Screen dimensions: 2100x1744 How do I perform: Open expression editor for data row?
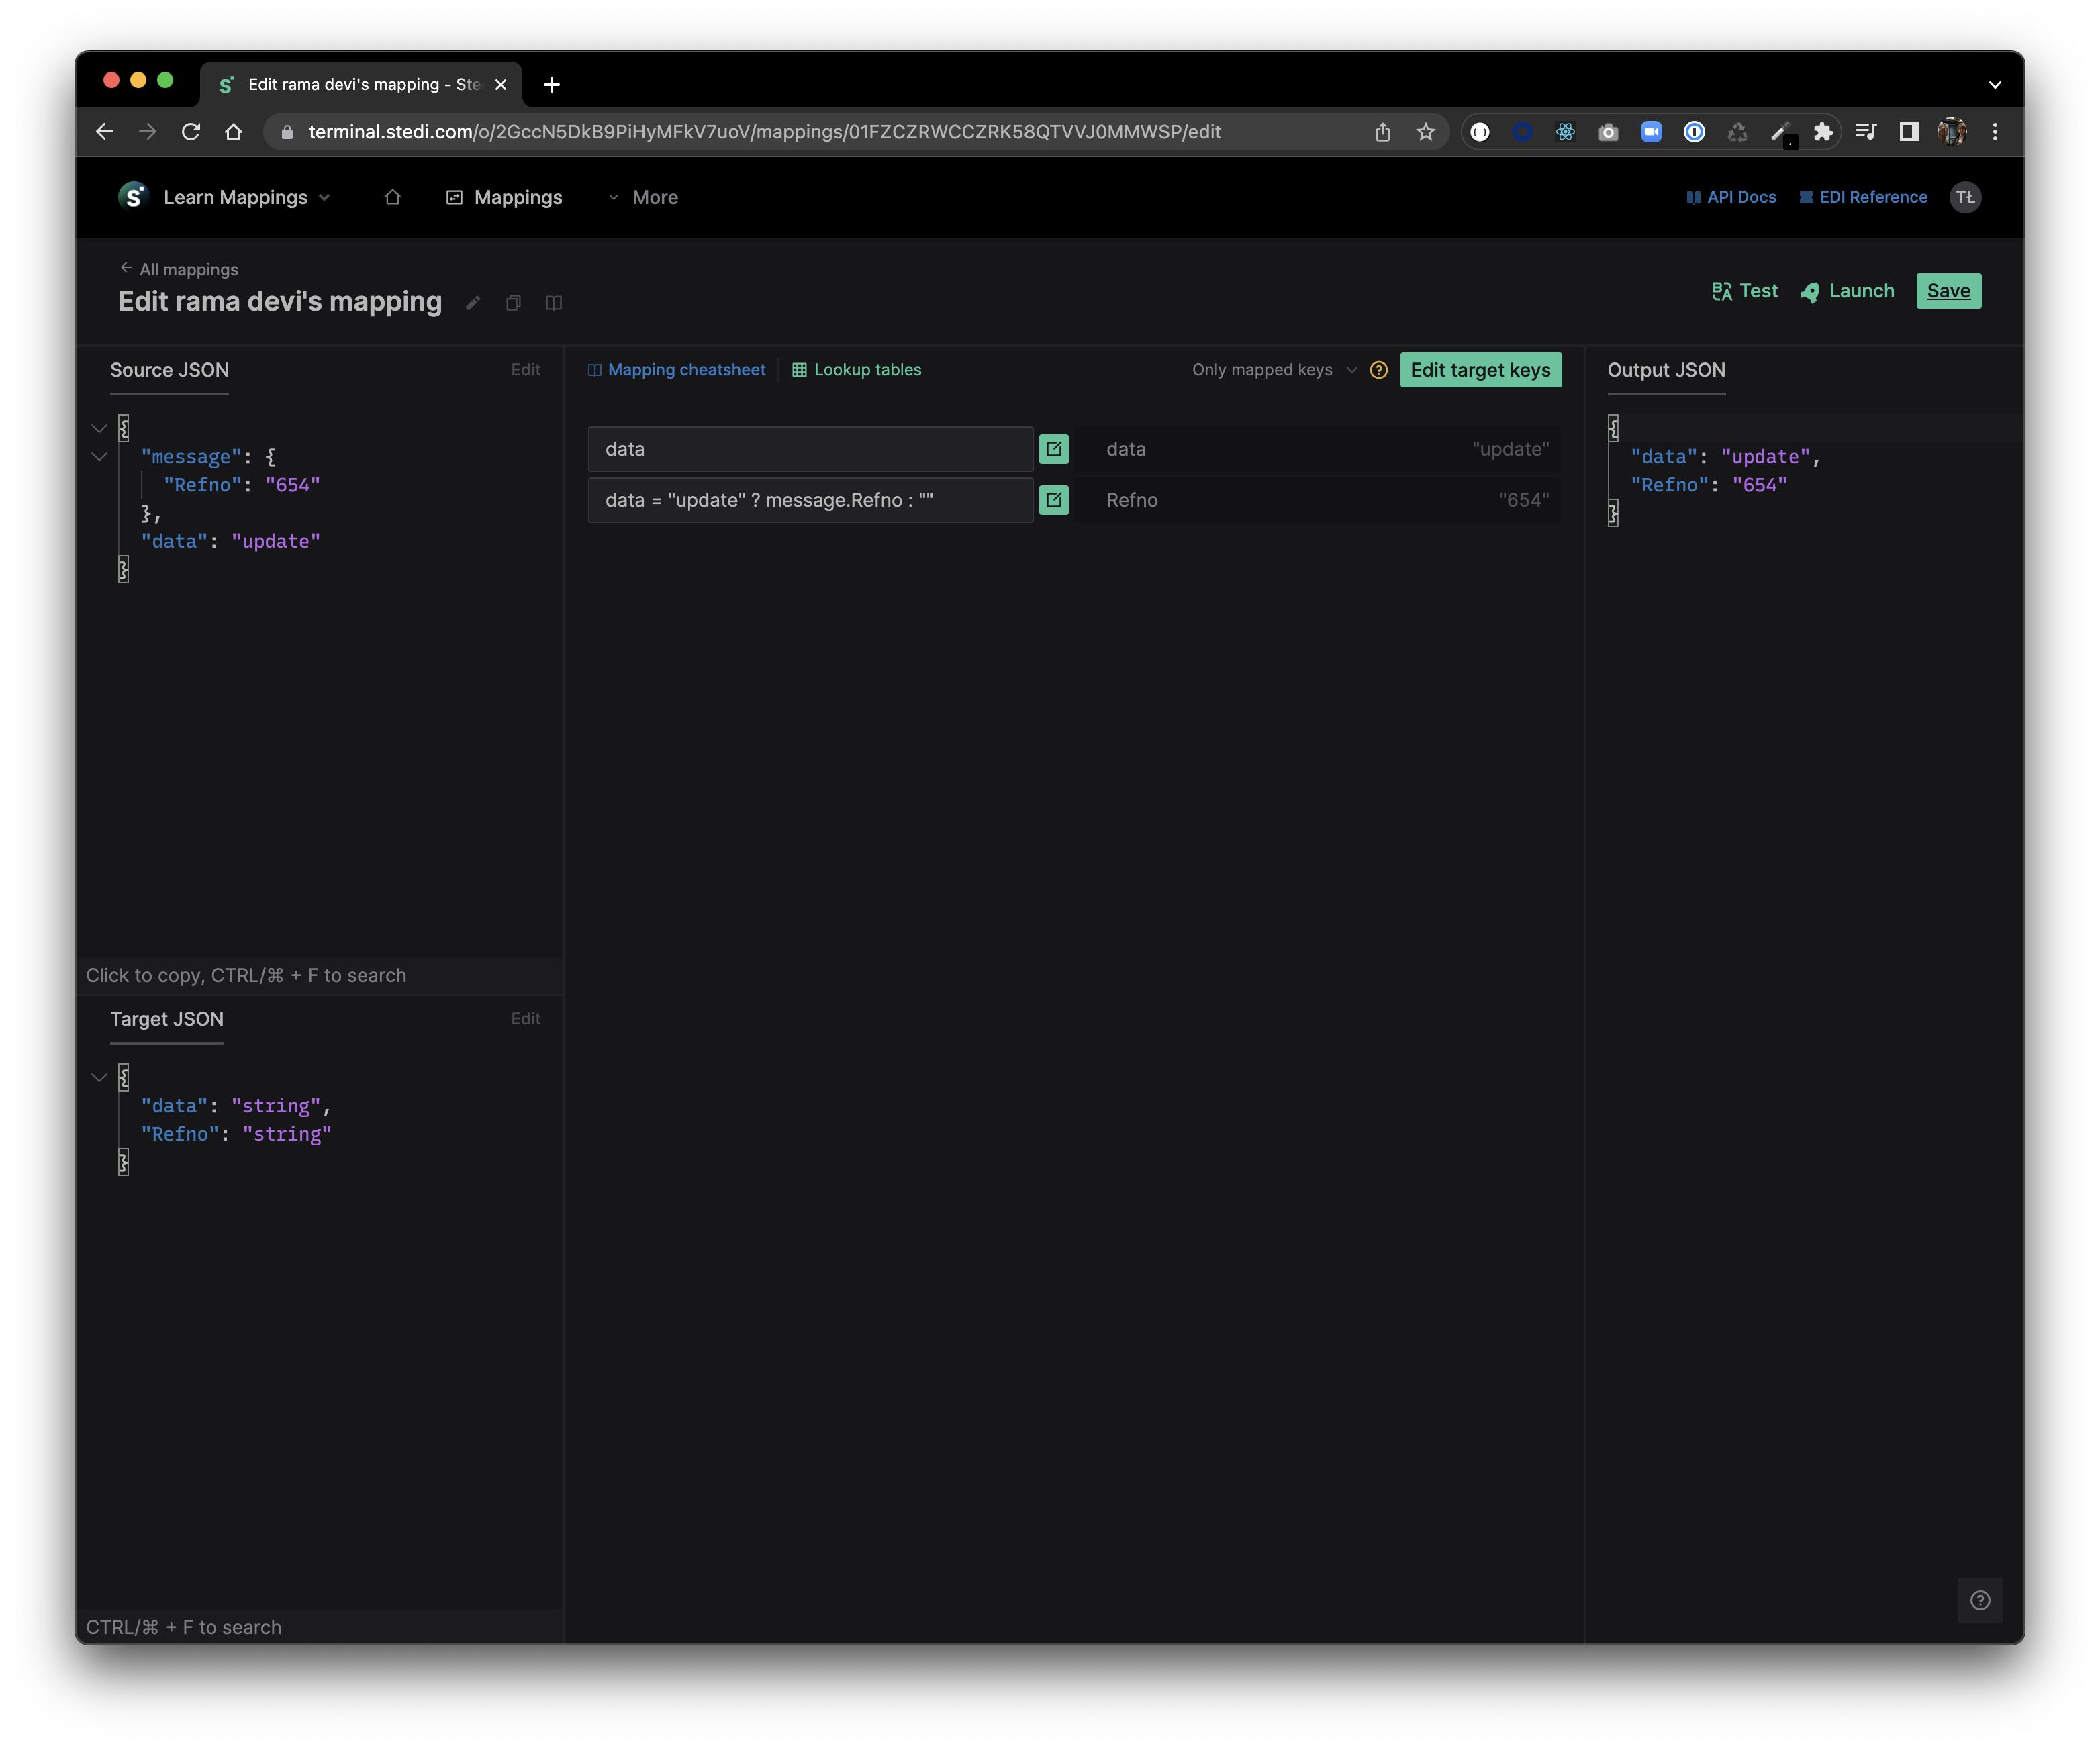pos(1053,449)
